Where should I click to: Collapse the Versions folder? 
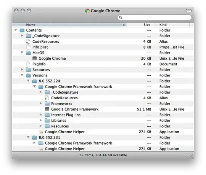tap(22, 75)
